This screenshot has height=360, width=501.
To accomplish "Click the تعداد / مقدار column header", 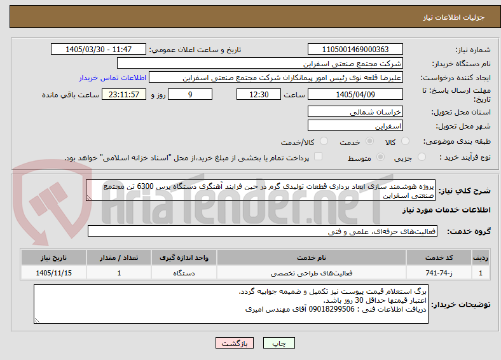I will pos(119,258).
